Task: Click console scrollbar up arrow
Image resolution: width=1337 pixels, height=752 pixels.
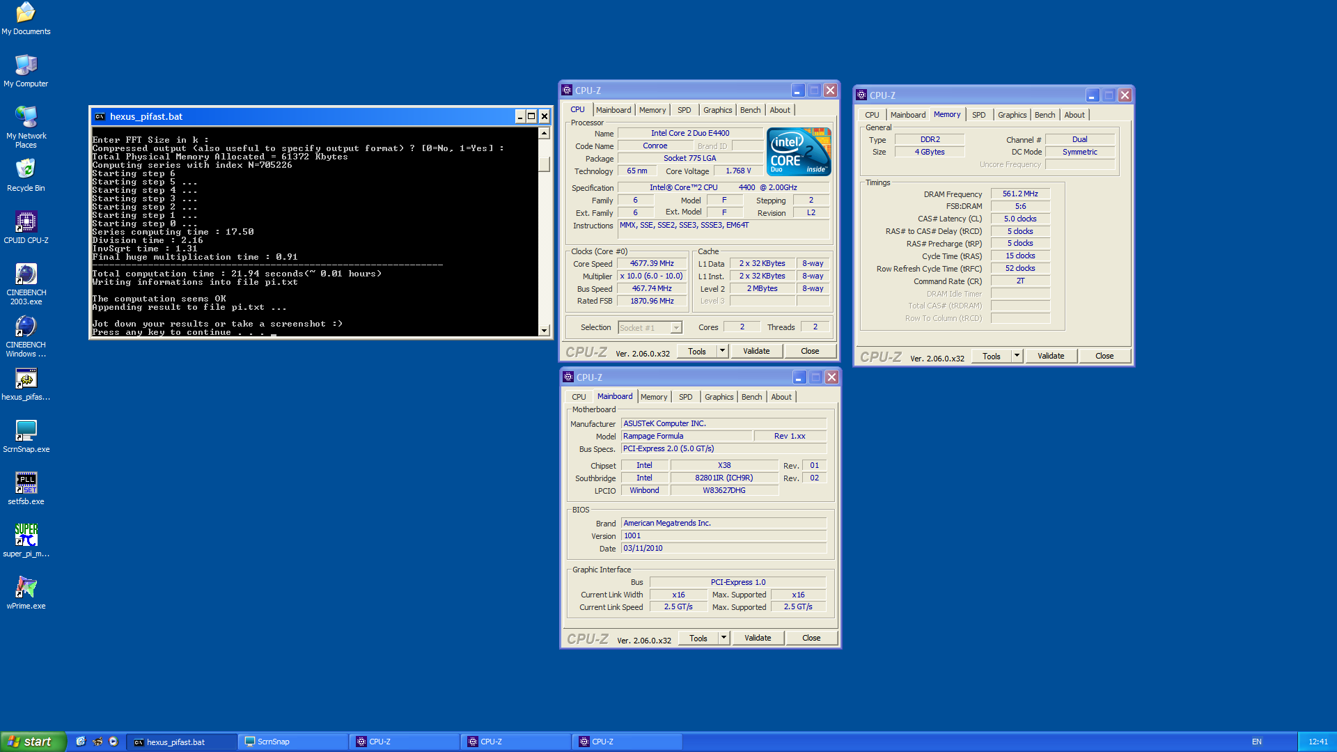Action: click(544, 133)
